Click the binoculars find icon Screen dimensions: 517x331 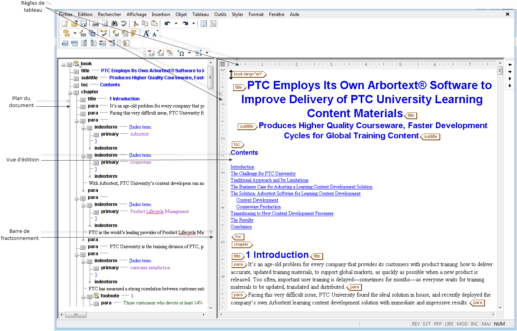click(114, 23)
